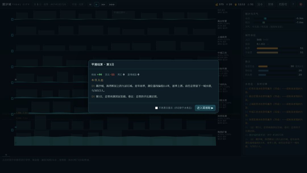307x173 pixels.
Task: Open the 法令 menu
Action: [260, 4]
